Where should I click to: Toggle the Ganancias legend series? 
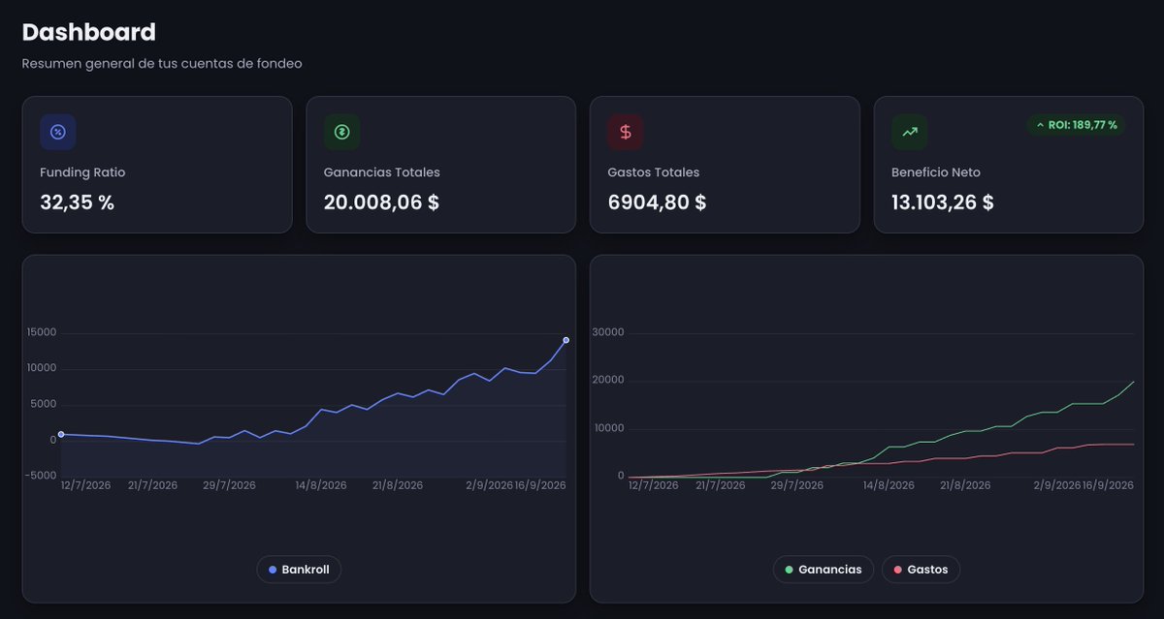(x=824, y=570)
